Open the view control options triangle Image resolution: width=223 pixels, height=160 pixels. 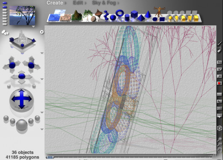point(42,53)
